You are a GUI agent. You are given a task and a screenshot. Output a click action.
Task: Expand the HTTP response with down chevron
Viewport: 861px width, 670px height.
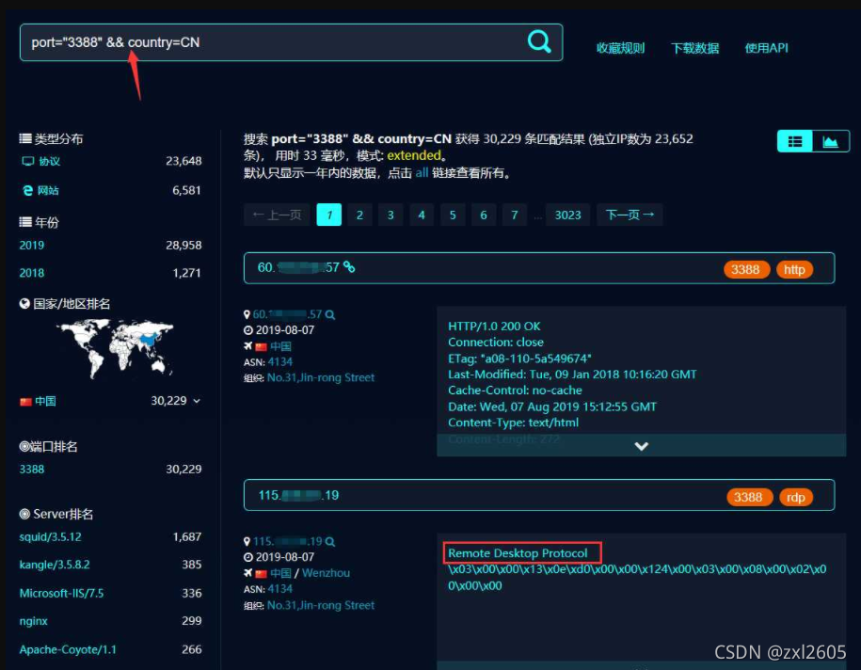[641, 446]
